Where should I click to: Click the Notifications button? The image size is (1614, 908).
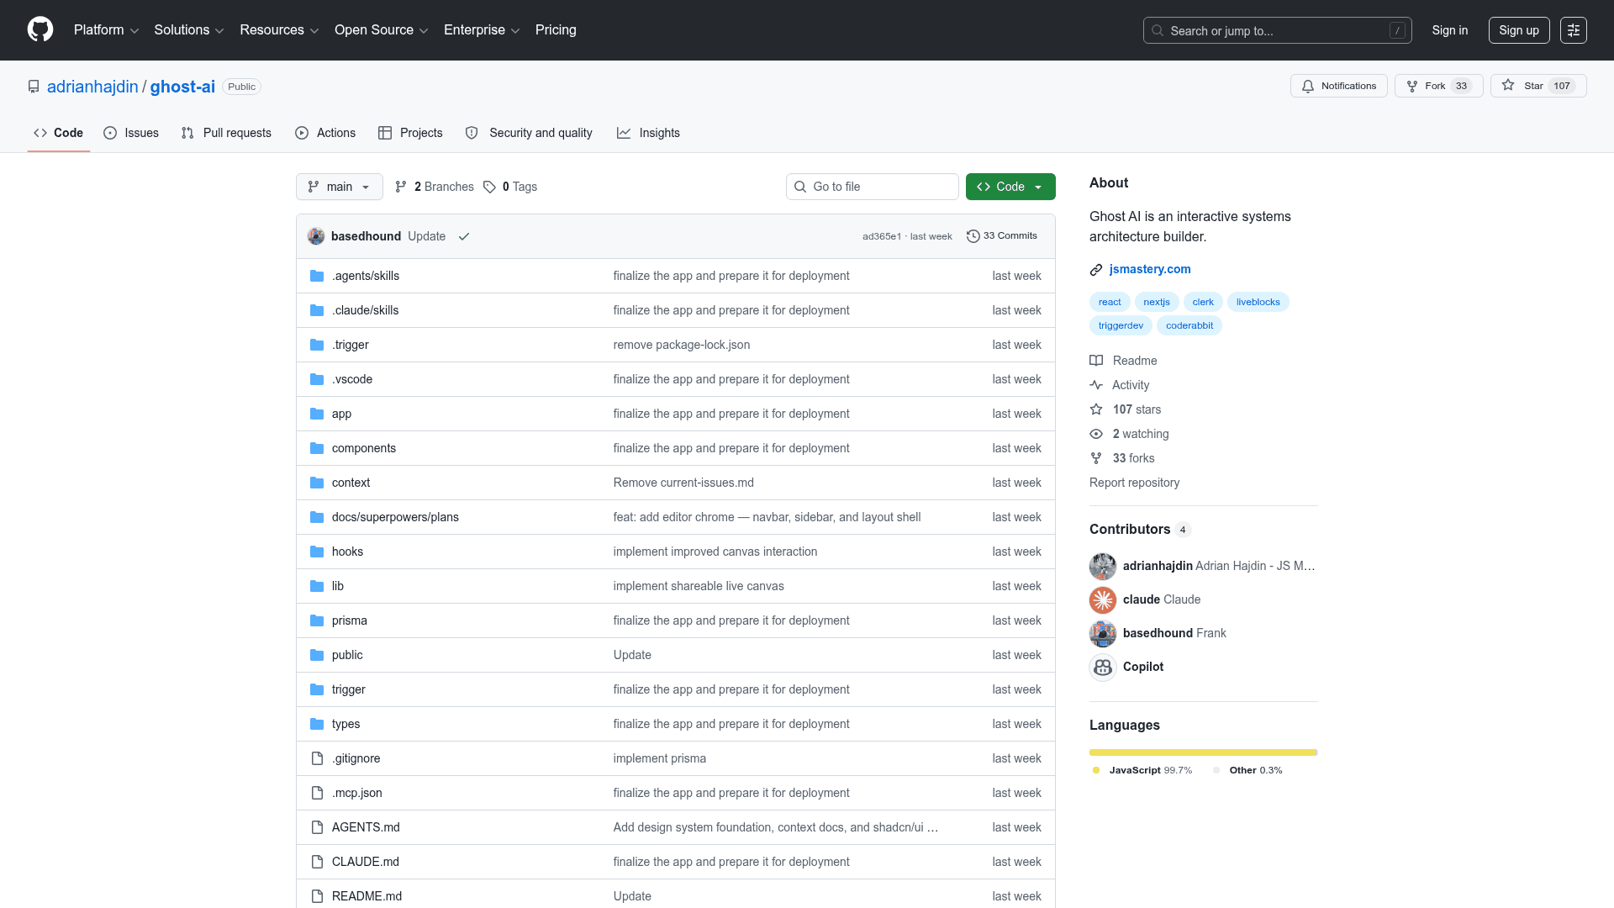[x=1339, y=86]
